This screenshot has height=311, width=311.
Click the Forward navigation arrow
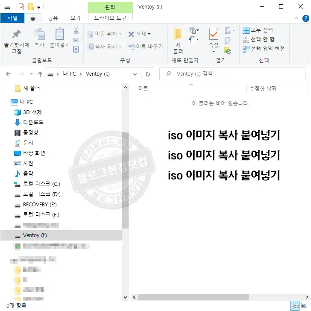21,74
